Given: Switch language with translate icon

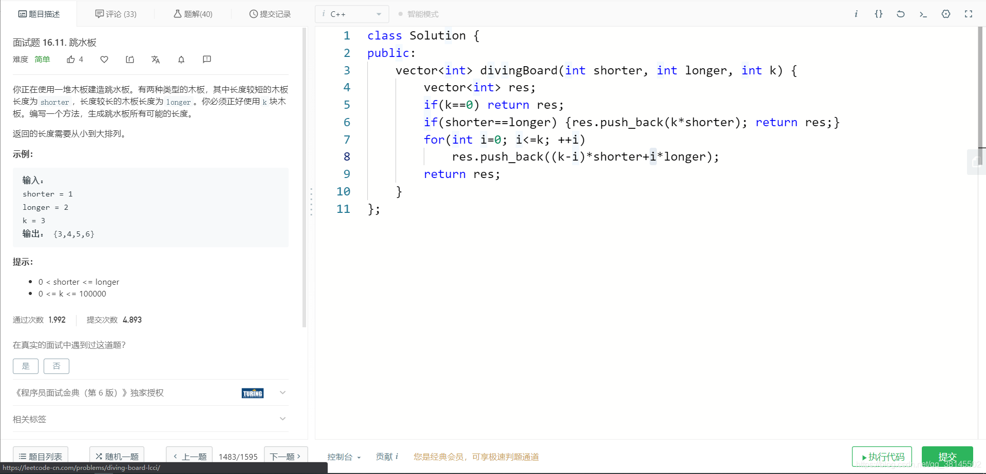Looking at the screenshot, I should coord(156,60).
